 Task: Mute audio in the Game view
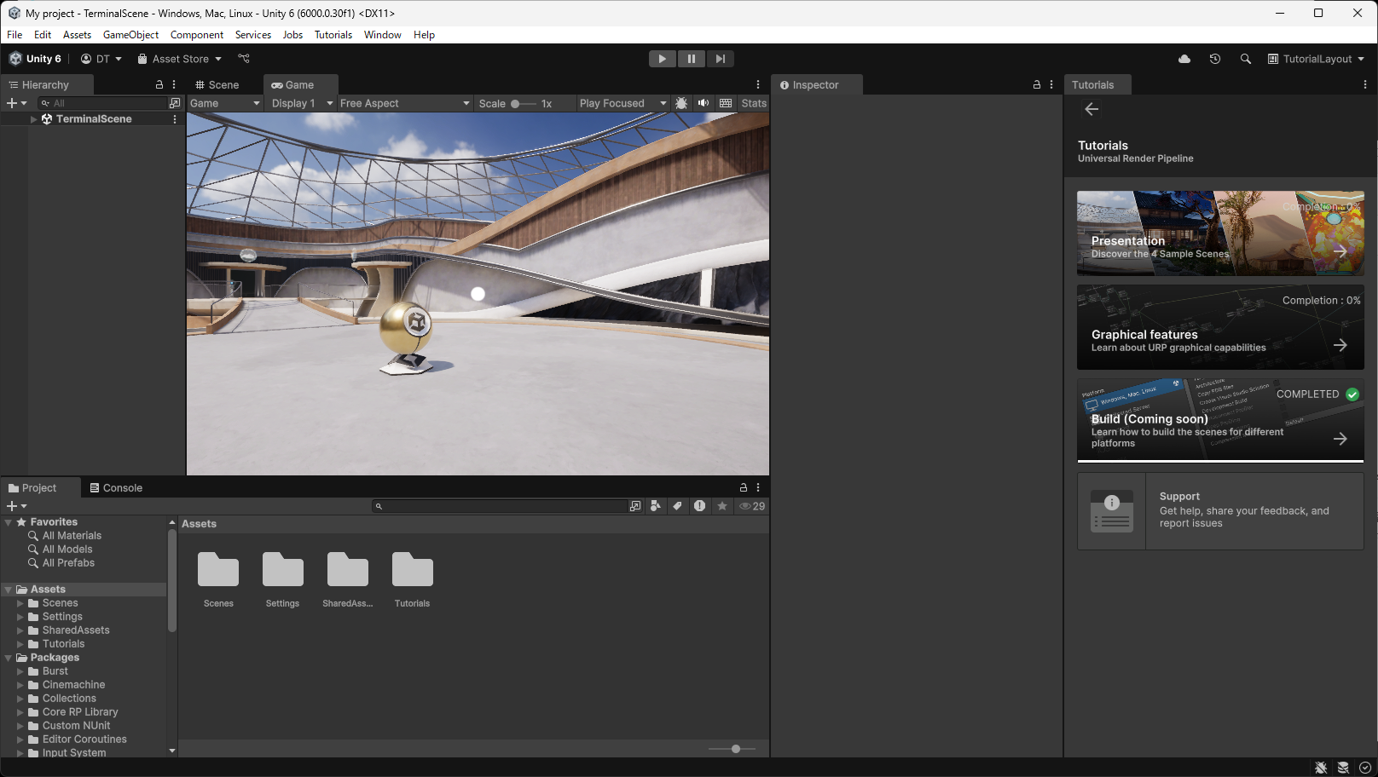(x=703, y=103)
